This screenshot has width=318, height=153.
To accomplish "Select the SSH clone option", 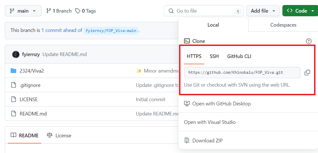I will 214,56.
